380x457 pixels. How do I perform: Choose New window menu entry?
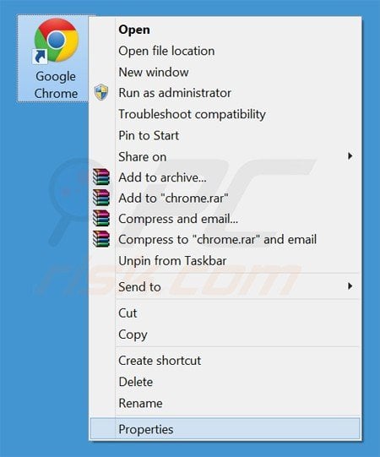click(x=225, y=72)
